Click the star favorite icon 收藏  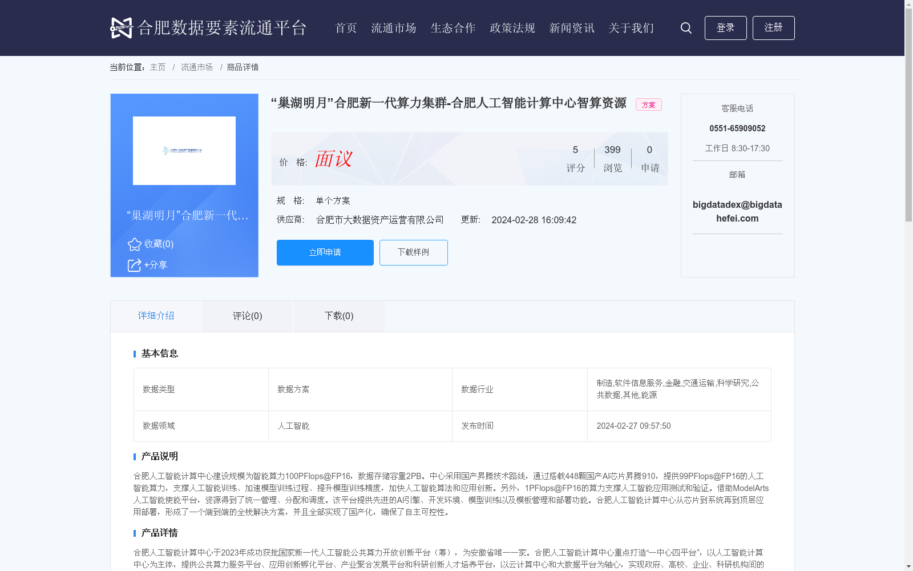pos(135,244)
